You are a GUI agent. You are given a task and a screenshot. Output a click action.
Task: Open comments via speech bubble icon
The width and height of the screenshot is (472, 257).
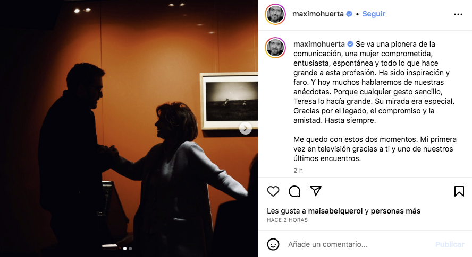294,191
